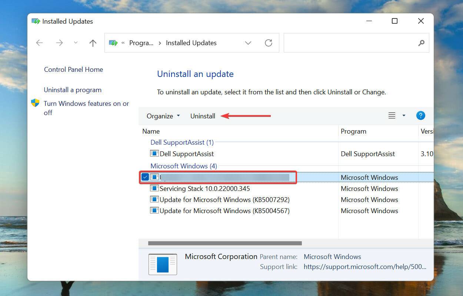Click the Microsoft support link in details
This screenshot has height=296, width=463.
pos(365,267)
